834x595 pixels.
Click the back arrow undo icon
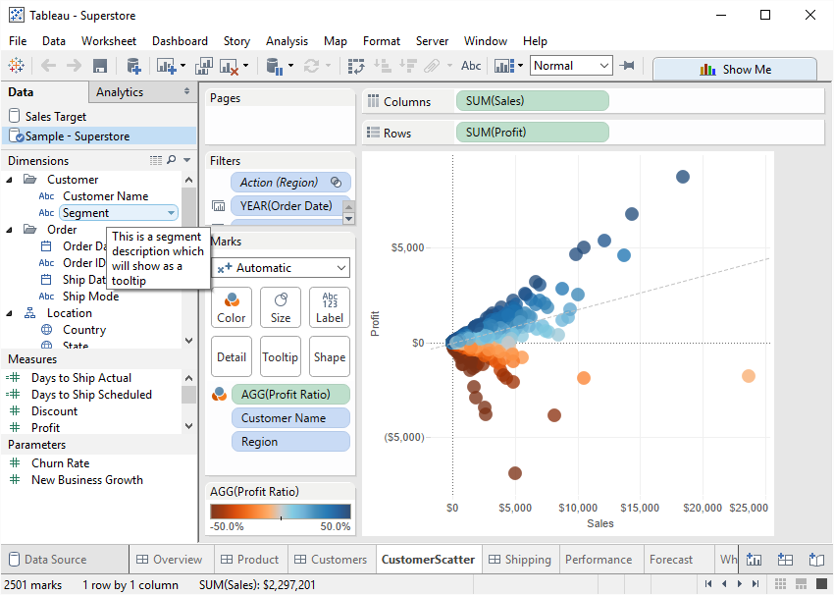coord(48,66)
